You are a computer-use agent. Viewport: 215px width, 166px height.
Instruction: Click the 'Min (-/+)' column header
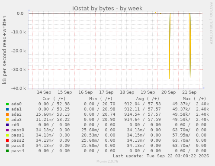pos(101,99)
